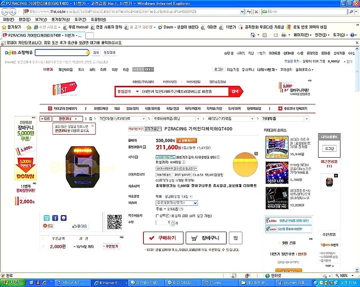
Task: Open the 도구(T) menu in menu bar
Action: click(80, 19)
